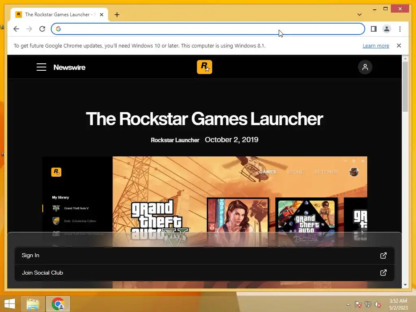
Task: Click the scrollbar down arrow
Action: tap(405, 285)
